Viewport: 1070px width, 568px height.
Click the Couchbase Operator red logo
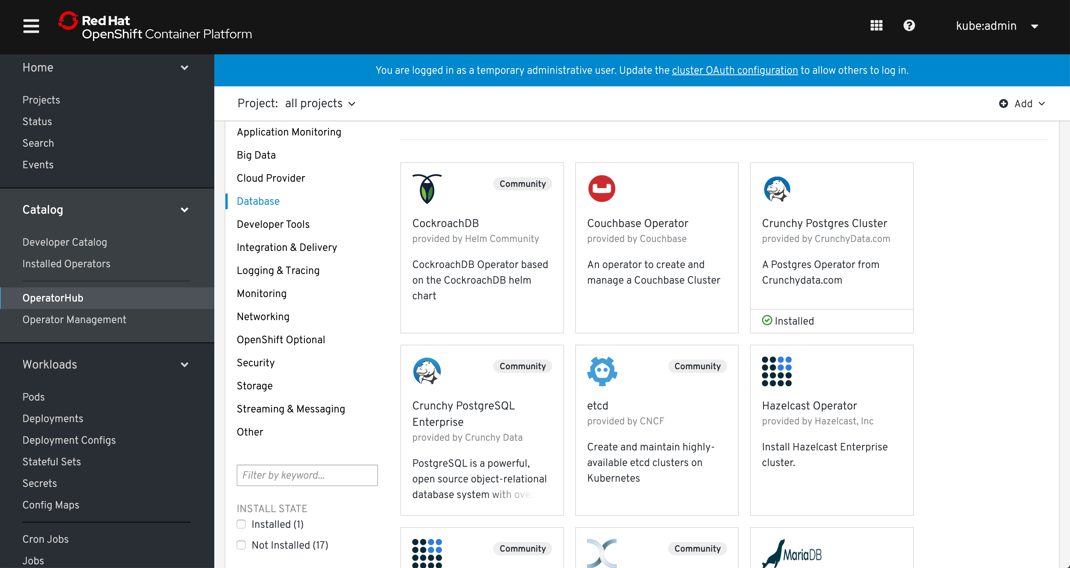point(601,189)
